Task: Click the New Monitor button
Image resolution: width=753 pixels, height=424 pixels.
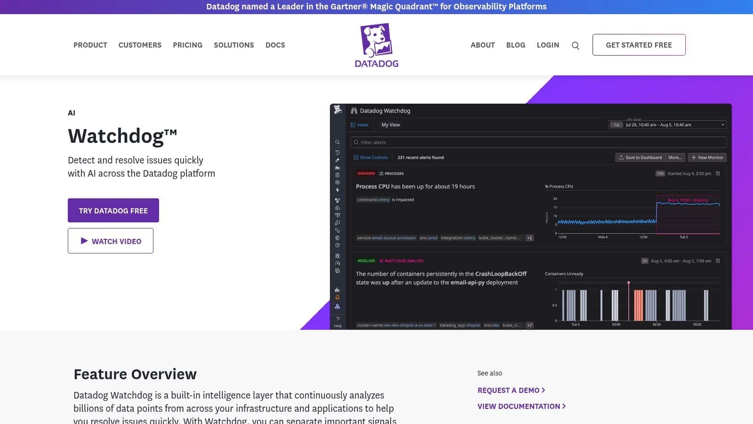Action: pos(707,157)
